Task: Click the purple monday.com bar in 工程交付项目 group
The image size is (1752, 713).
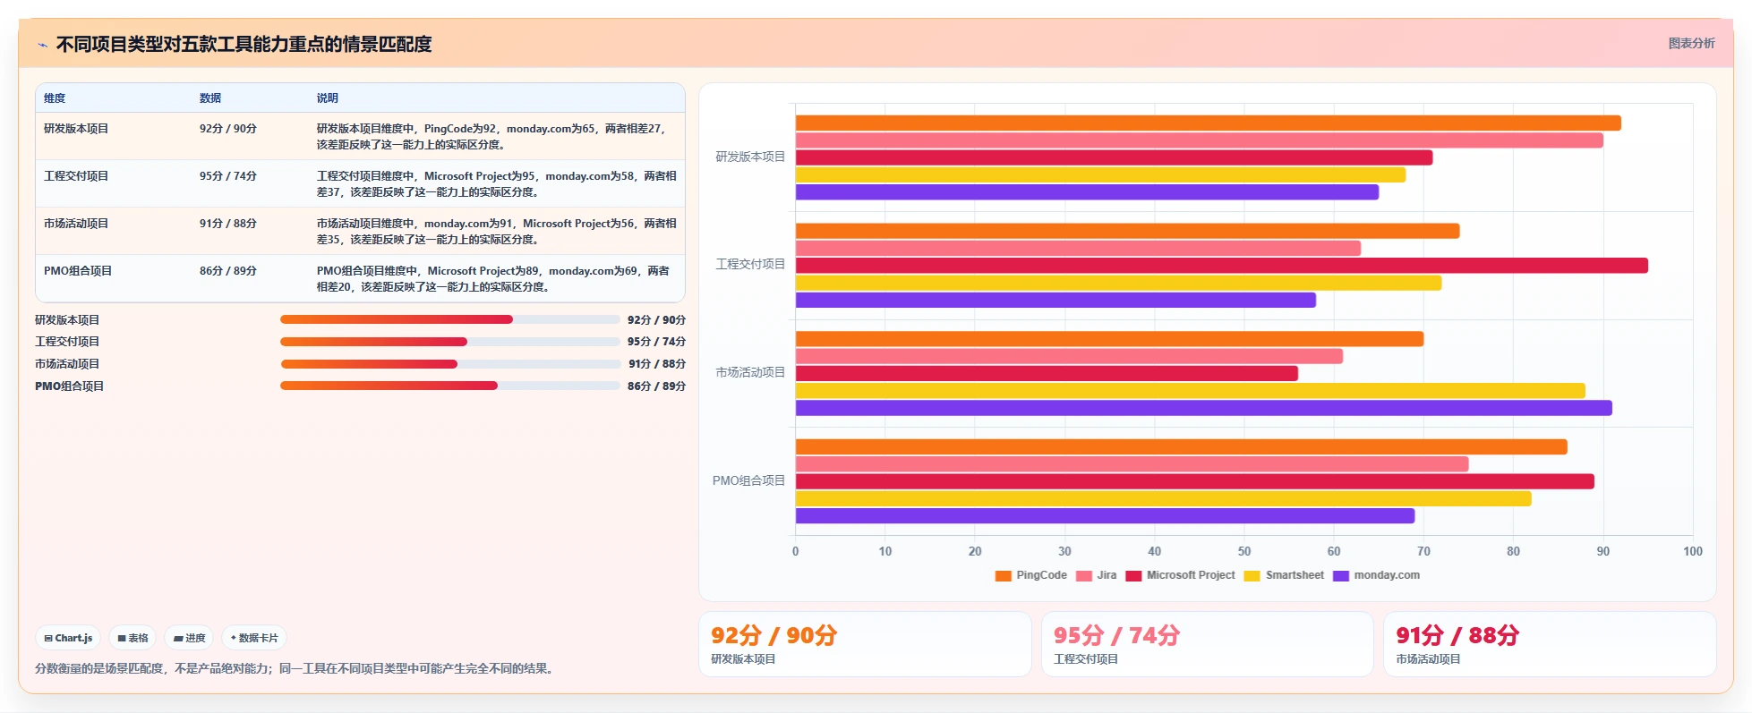Action: click(x=1055, y=300)
